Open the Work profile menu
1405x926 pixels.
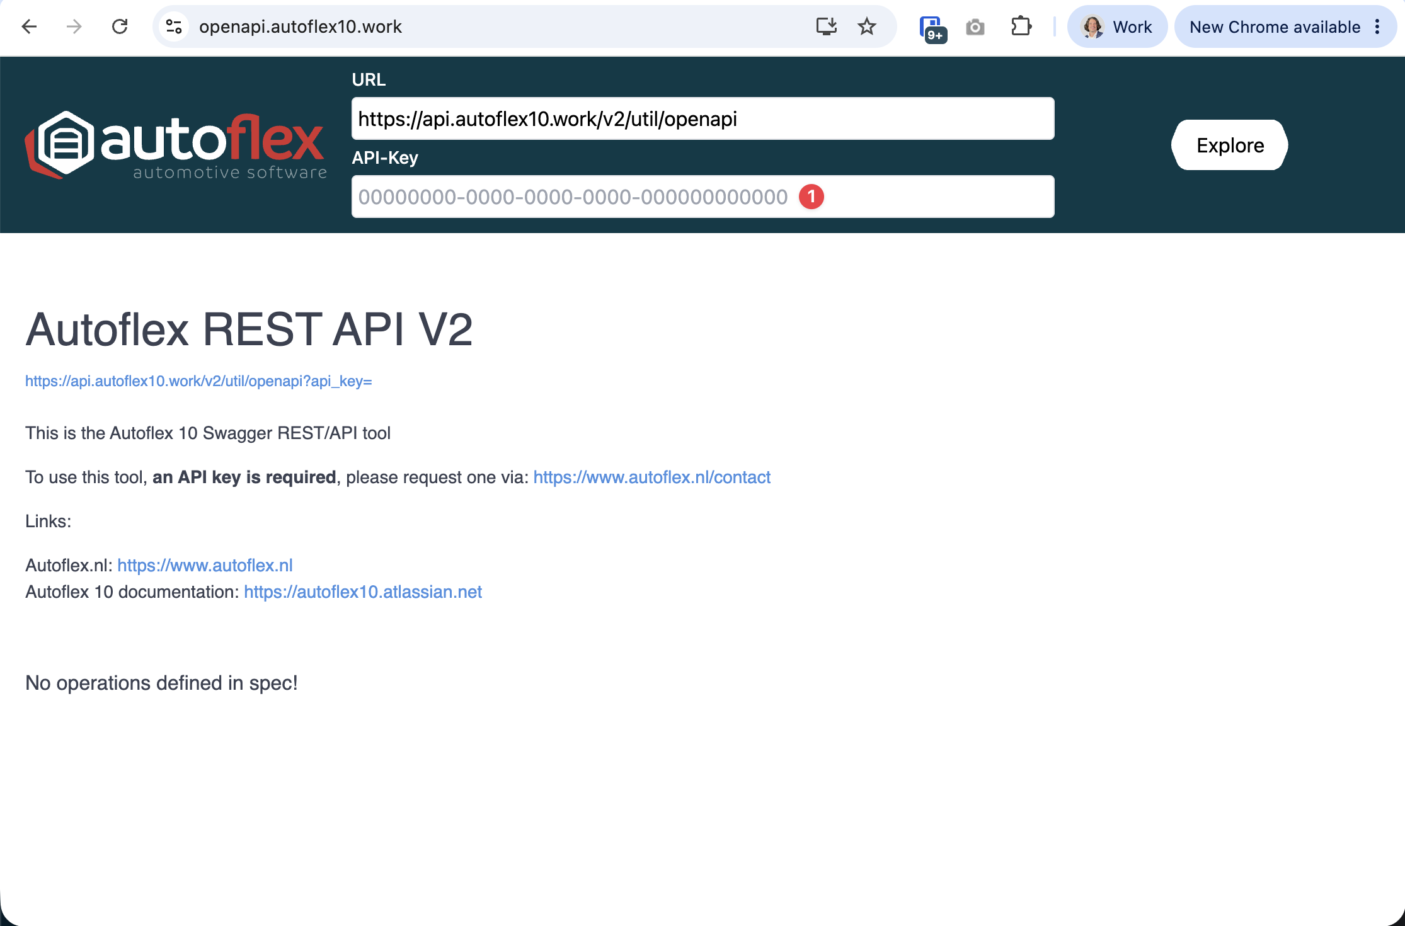click(1117, 26)
